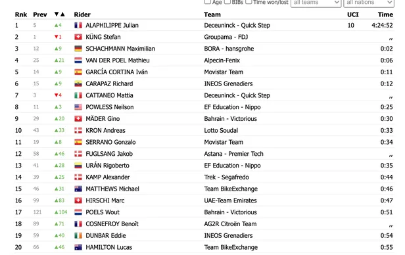Image resolution: width=405 pixels, height=255 pixels.
Task: Toggle the Time won/lost checkbox
Action: (x=249, y=2)
